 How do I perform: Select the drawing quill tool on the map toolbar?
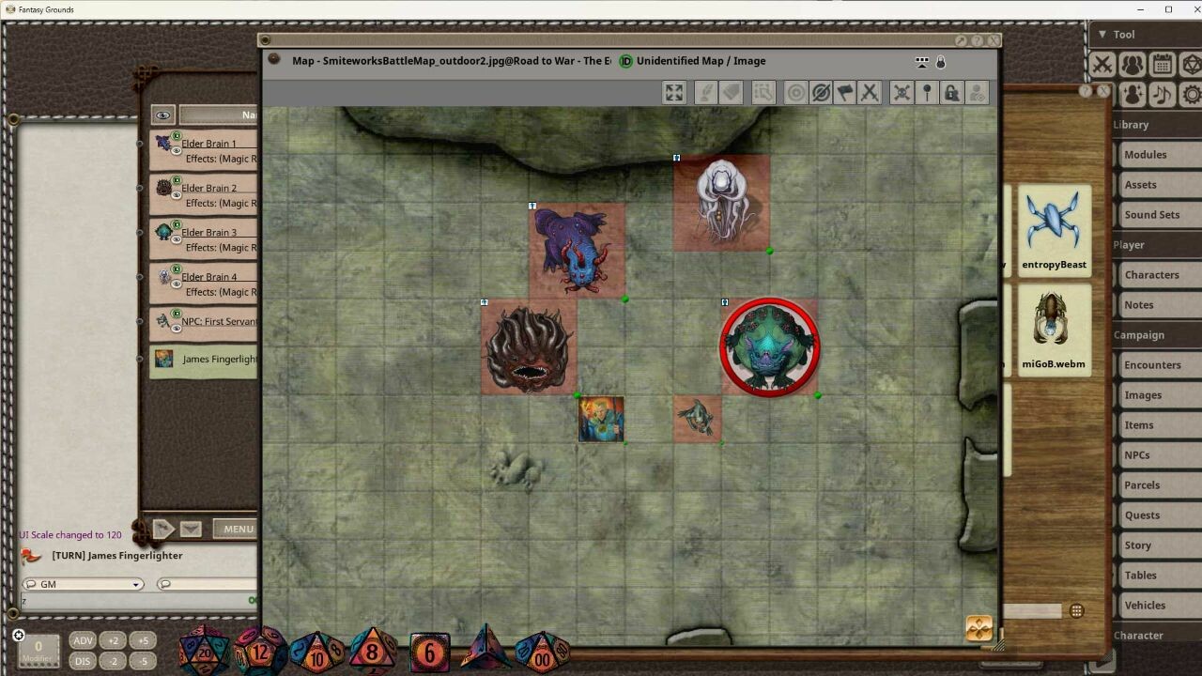705,92
